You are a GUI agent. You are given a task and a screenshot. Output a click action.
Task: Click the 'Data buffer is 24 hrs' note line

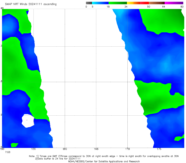(58, 159)
